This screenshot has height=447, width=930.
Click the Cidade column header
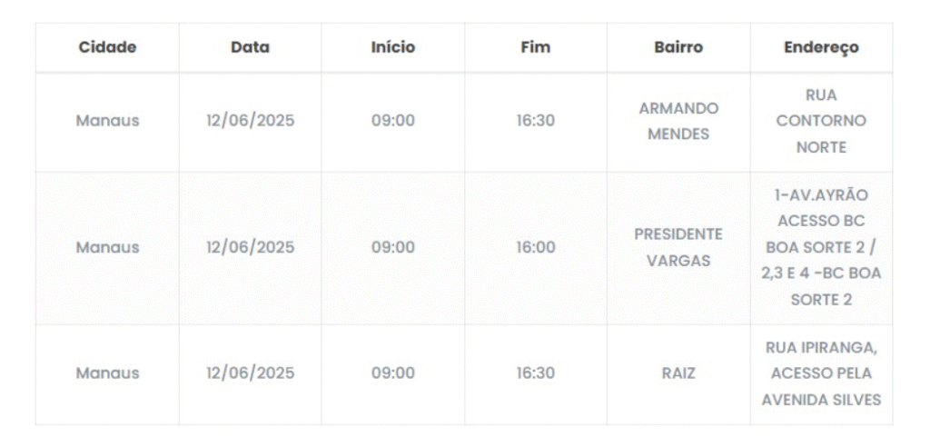(107, 47)
